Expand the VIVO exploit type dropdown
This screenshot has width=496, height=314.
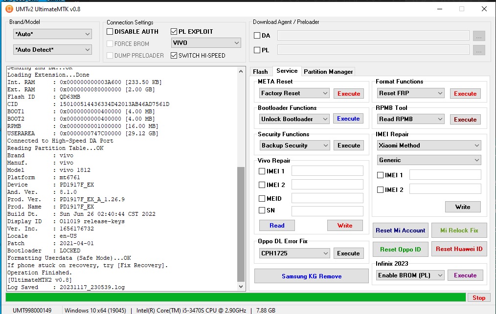(x=206, y=43)
